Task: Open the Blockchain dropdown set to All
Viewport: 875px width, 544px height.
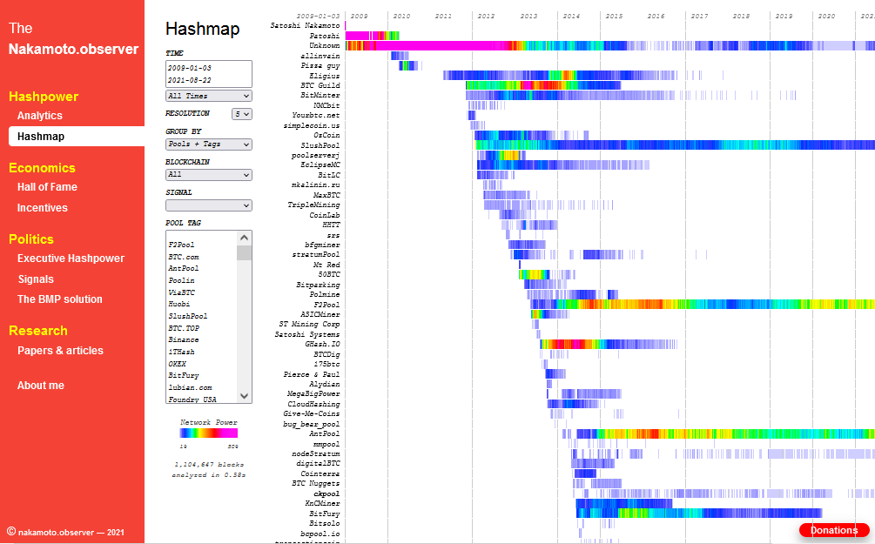Action: (209, 175)
